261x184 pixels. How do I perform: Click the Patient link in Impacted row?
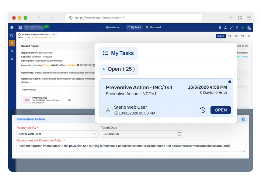(x=47, y=65)
